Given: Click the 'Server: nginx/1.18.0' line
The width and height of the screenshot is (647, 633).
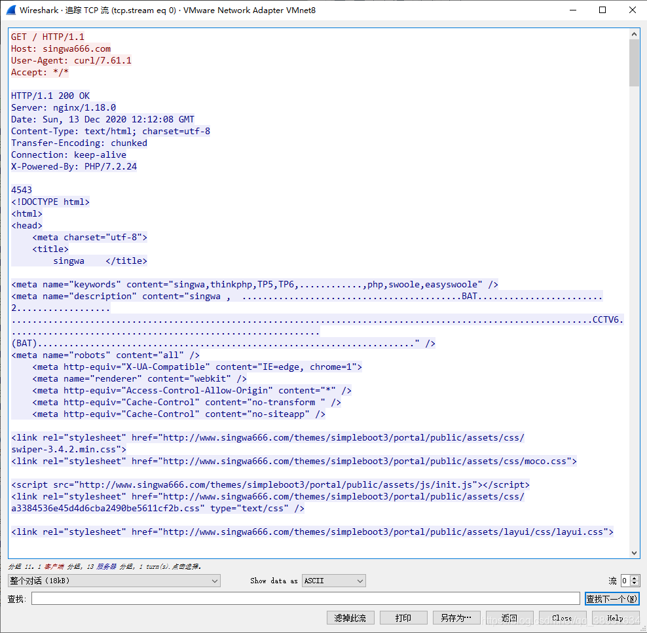Looking at the screenshot, I should 64,107.
